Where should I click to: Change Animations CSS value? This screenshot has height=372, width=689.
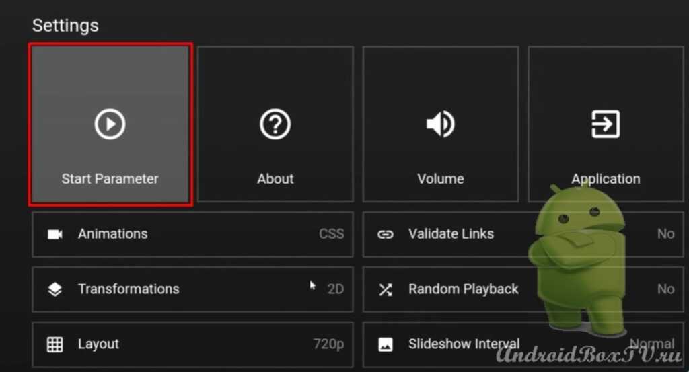point(331,234)
